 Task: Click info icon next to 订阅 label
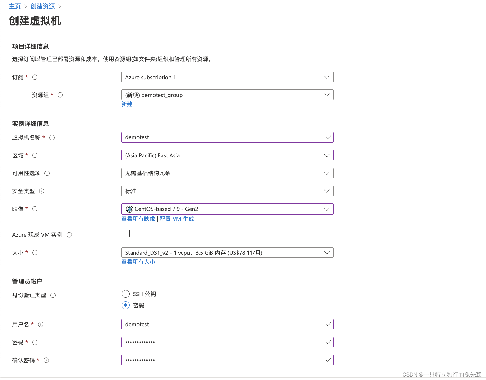[35, 77]
